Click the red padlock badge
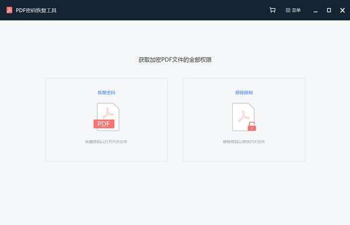Image resolution: width=350 pixels, height=225 pixels. coord(252,126)
